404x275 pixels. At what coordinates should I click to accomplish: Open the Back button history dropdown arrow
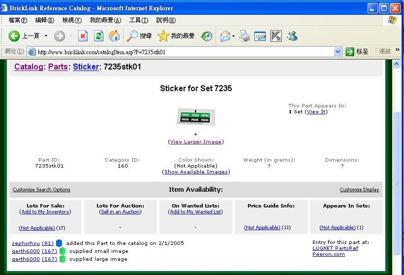pos(46,36)
